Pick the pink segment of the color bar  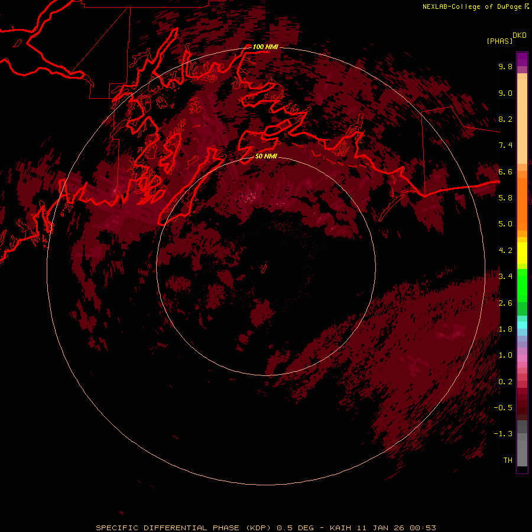click(522, 358)
